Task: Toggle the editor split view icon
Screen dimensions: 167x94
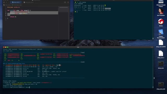Action: (x=65, y=2)
